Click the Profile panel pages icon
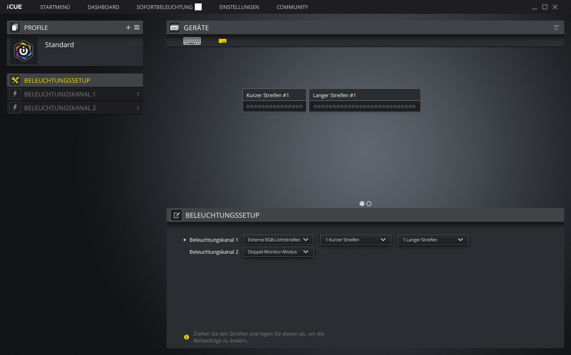This screenshot has width=571, height=355. tap(15, 27)
